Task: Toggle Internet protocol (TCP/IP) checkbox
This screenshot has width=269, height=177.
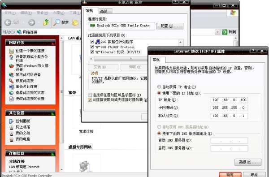Action: [x=92, y=52]
